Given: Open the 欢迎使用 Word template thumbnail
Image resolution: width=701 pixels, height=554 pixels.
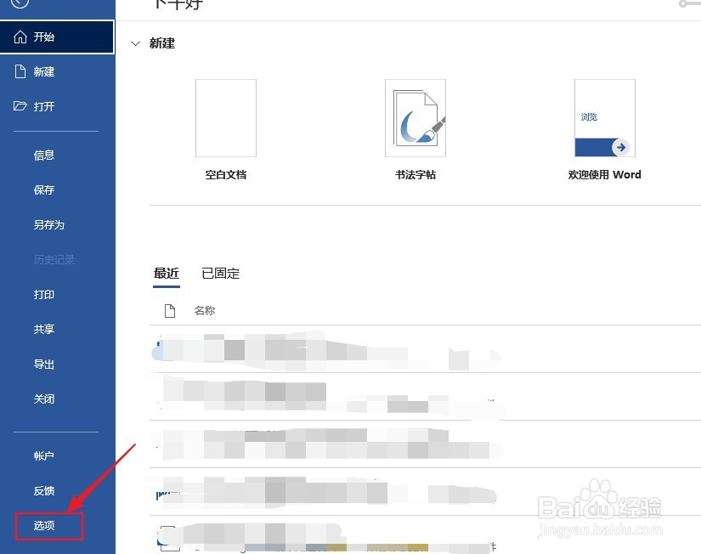Looking at the screenshot, I should (605, 118).
